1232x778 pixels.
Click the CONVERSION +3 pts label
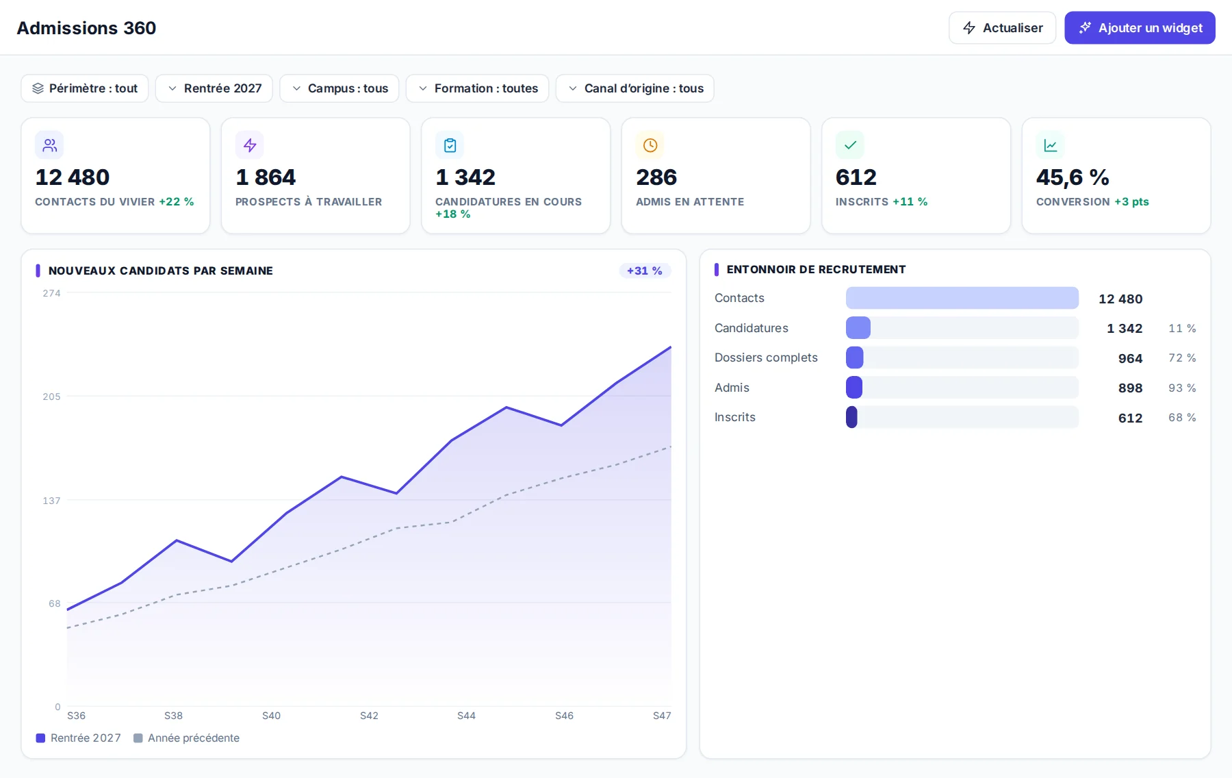[x=1092, y=202]
